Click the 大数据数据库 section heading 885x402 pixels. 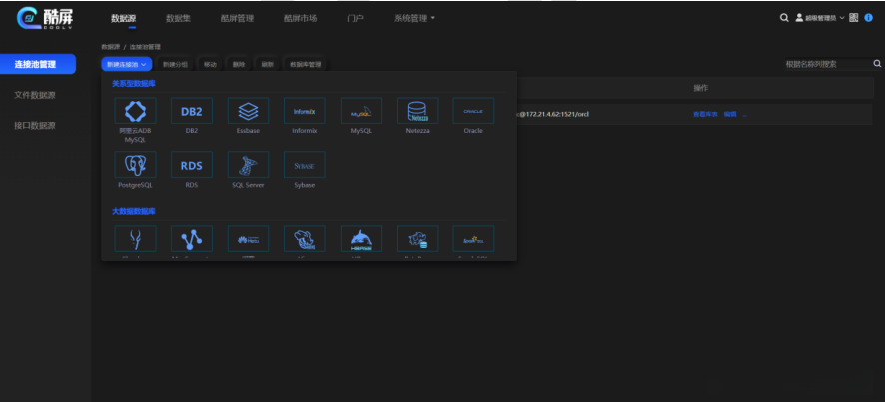[134, 212]
